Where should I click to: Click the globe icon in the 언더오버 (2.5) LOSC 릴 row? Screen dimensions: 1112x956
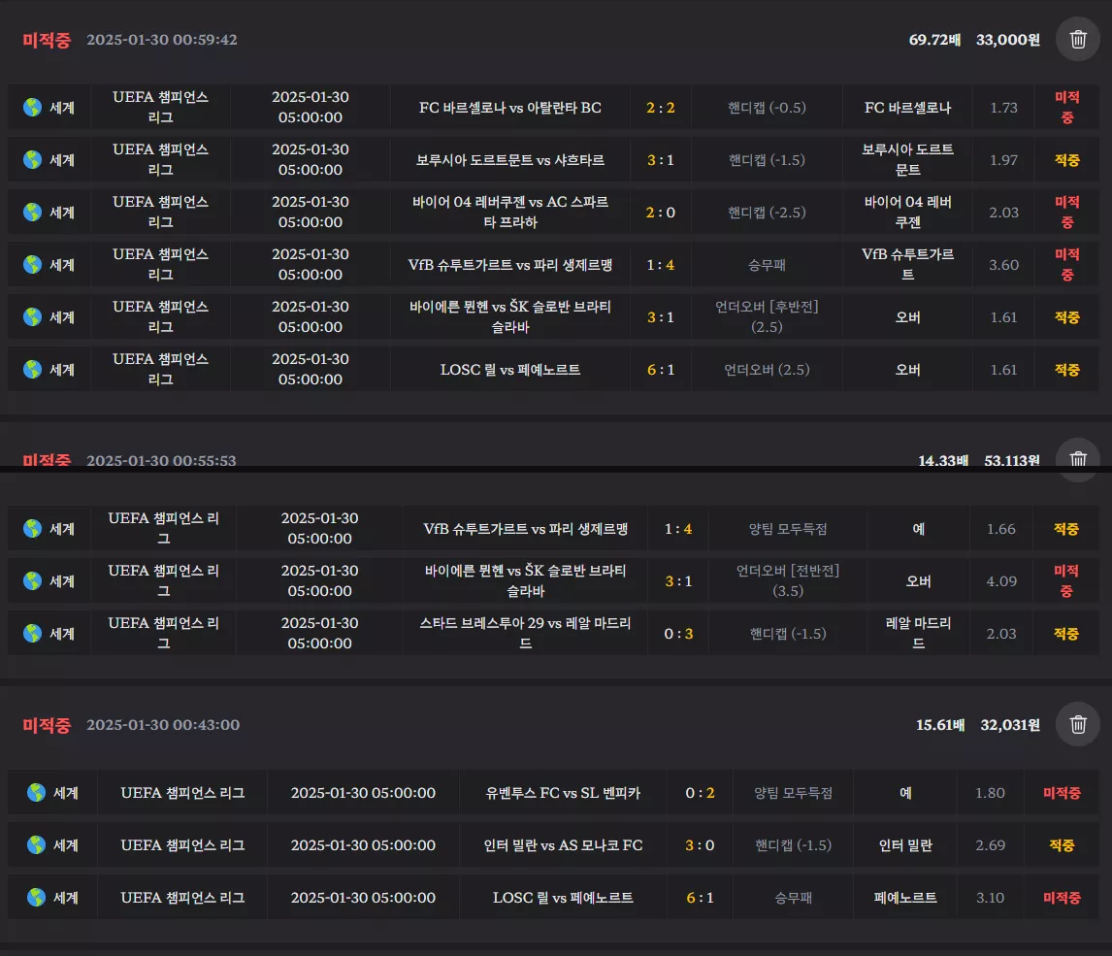[x=32, y=370]
